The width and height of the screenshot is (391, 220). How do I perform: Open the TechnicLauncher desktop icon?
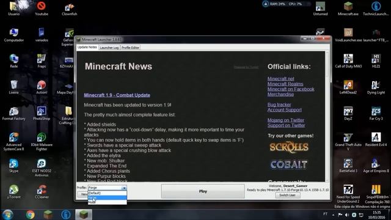pyautogui.click(x=376, y=9)
